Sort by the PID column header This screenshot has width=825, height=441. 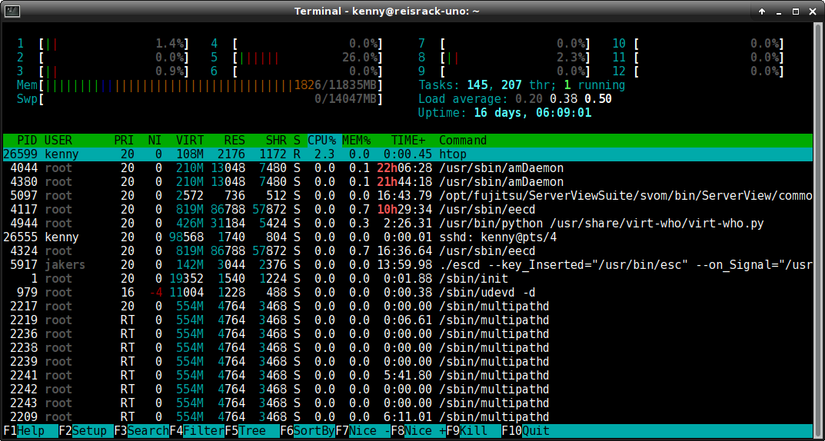point(28,141)
